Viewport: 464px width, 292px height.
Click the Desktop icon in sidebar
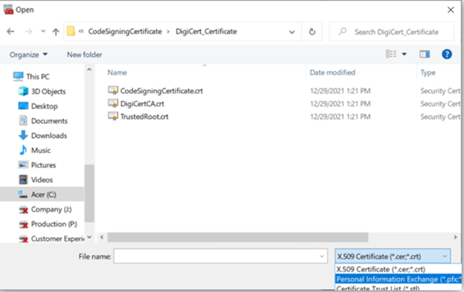click(x=23, y=106)
